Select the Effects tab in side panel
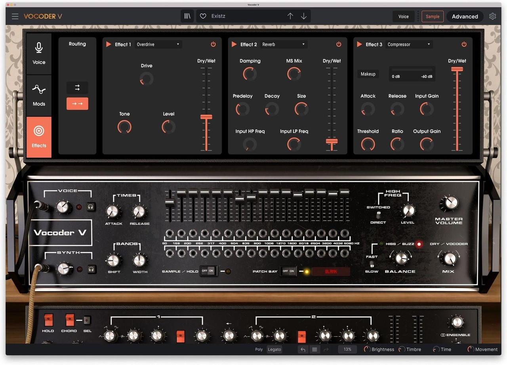 point(39,137)
